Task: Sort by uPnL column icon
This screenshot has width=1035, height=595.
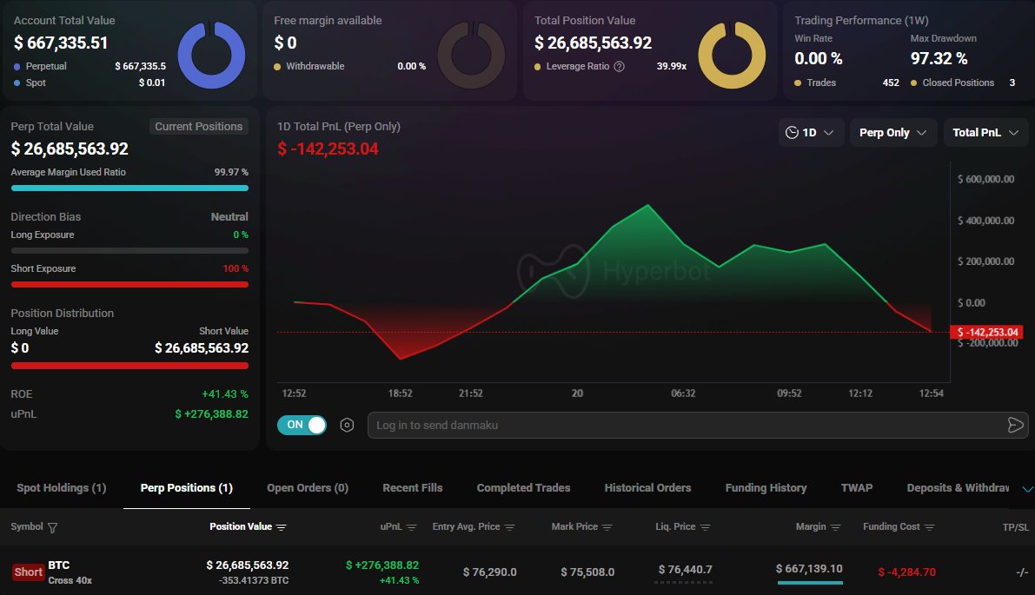Action: [x=411, y=527]
